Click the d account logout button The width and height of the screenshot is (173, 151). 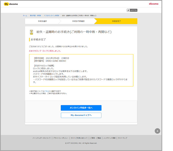[x=132, y=10]
